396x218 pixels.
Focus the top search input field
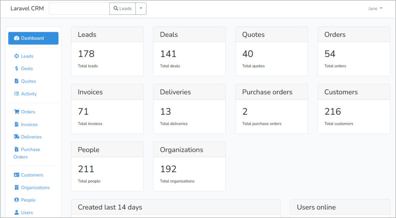click(79, 9)
